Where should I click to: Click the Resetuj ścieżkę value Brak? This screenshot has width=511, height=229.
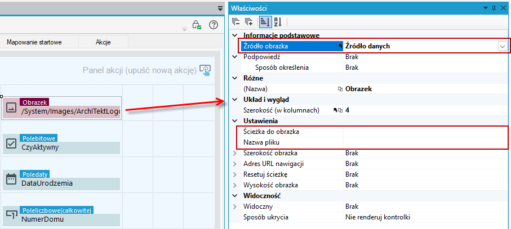[x=352, y=174]
